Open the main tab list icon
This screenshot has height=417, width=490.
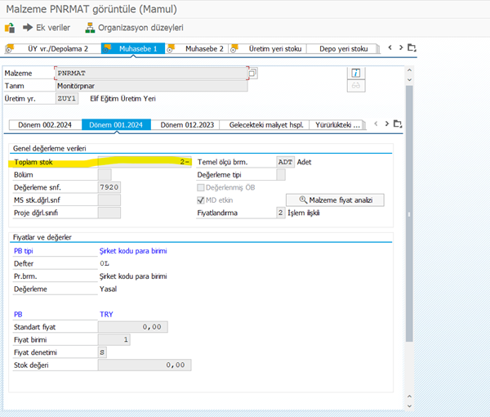pos(412,48)
